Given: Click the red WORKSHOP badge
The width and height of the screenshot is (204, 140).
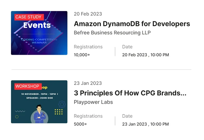Looking at the screenshot, I should click(27, 86).
